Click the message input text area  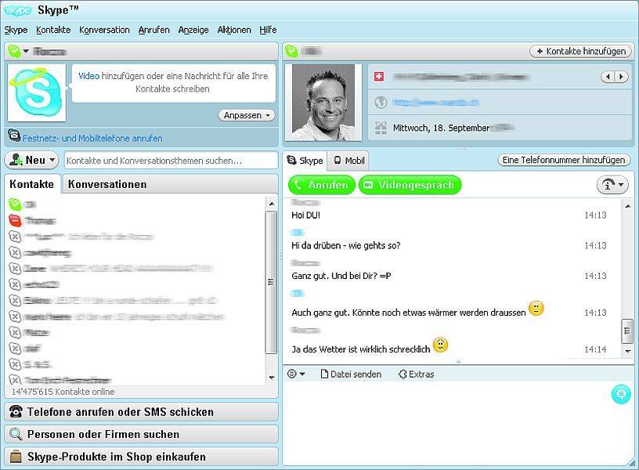click(x=448, y=423)
